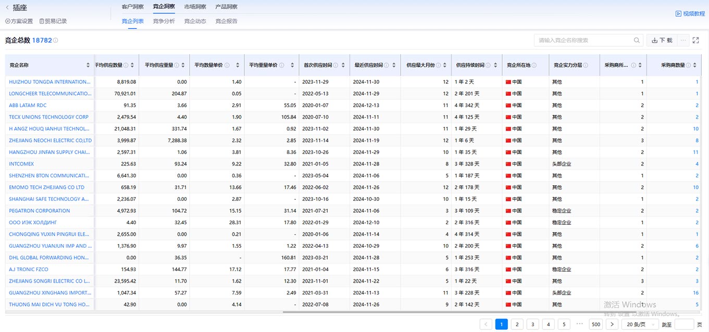
Task: Click info icon next to 竞企总数
Action: [56, 40]
